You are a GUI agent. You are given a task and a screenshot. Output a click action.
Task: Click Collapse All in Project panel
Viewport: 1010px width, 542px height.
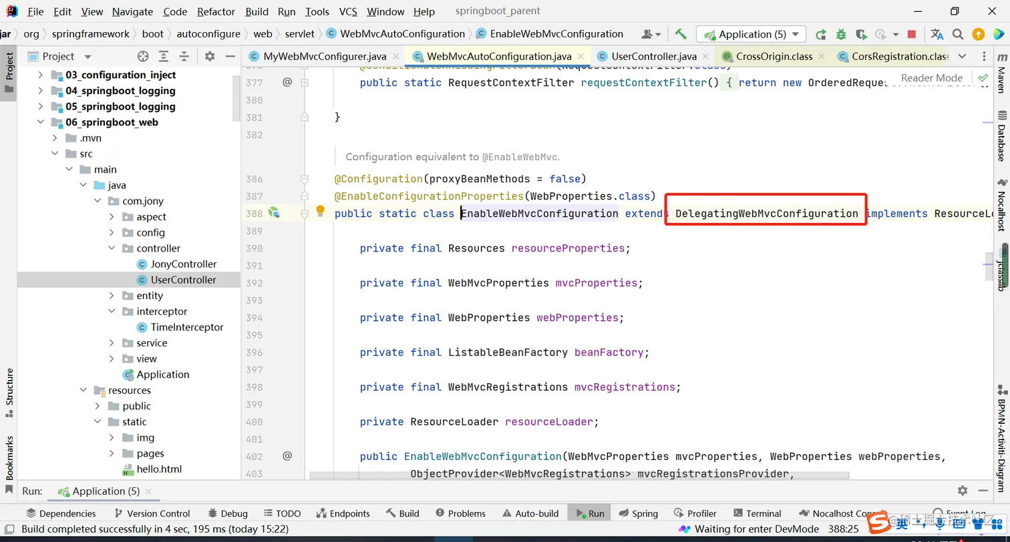[x=184, y=56]
